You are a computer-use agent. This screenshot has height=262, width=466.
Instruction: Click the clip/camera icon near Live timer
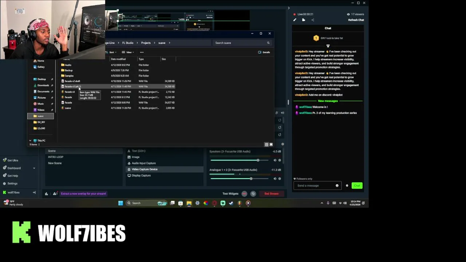[304, 20]
